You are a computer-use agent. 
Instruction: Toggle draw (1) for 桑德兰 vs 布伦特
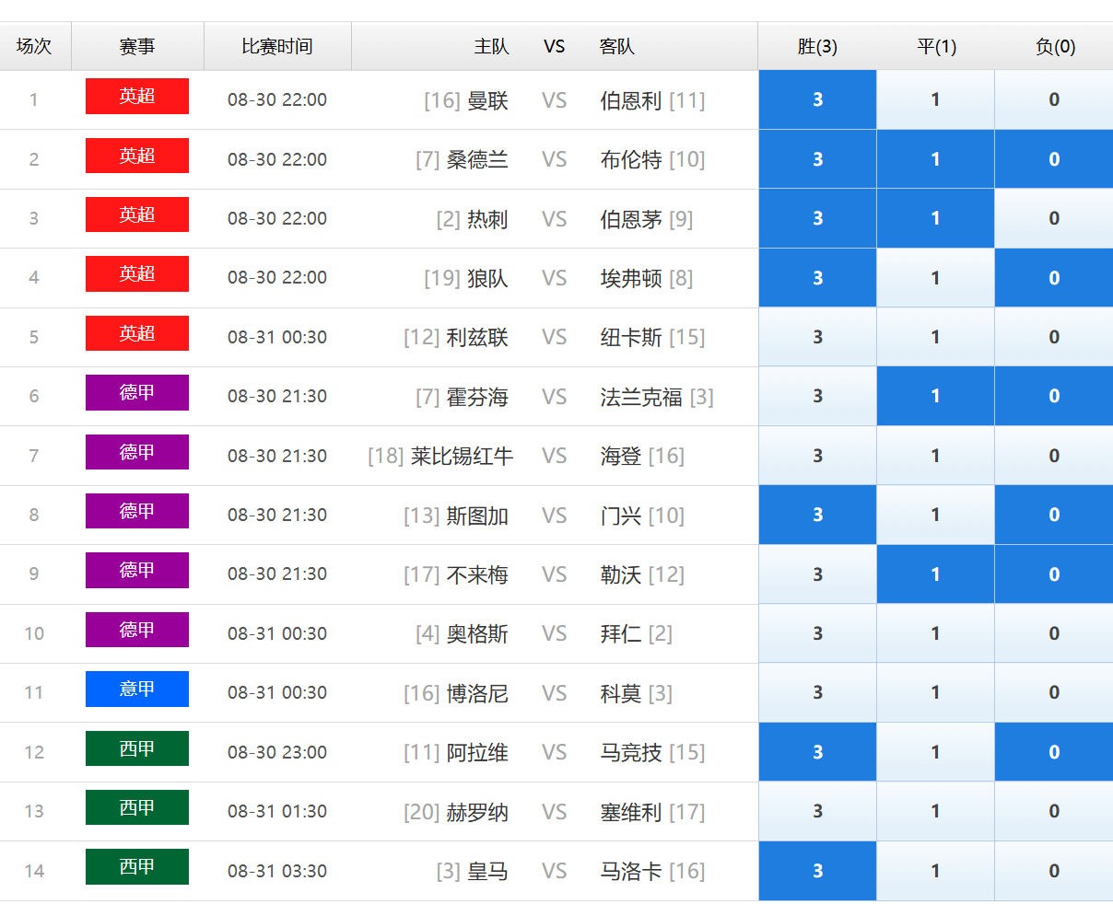(x=935, y=159)
